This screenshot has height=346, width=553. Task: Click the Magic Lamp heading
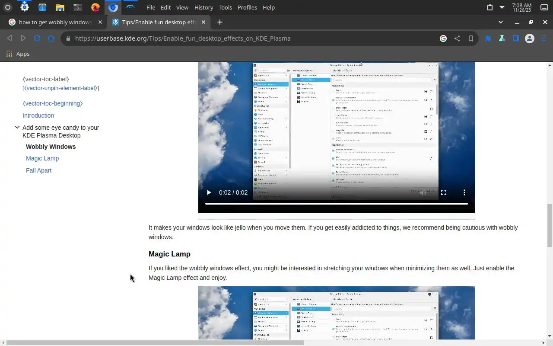tap(169, 254)
